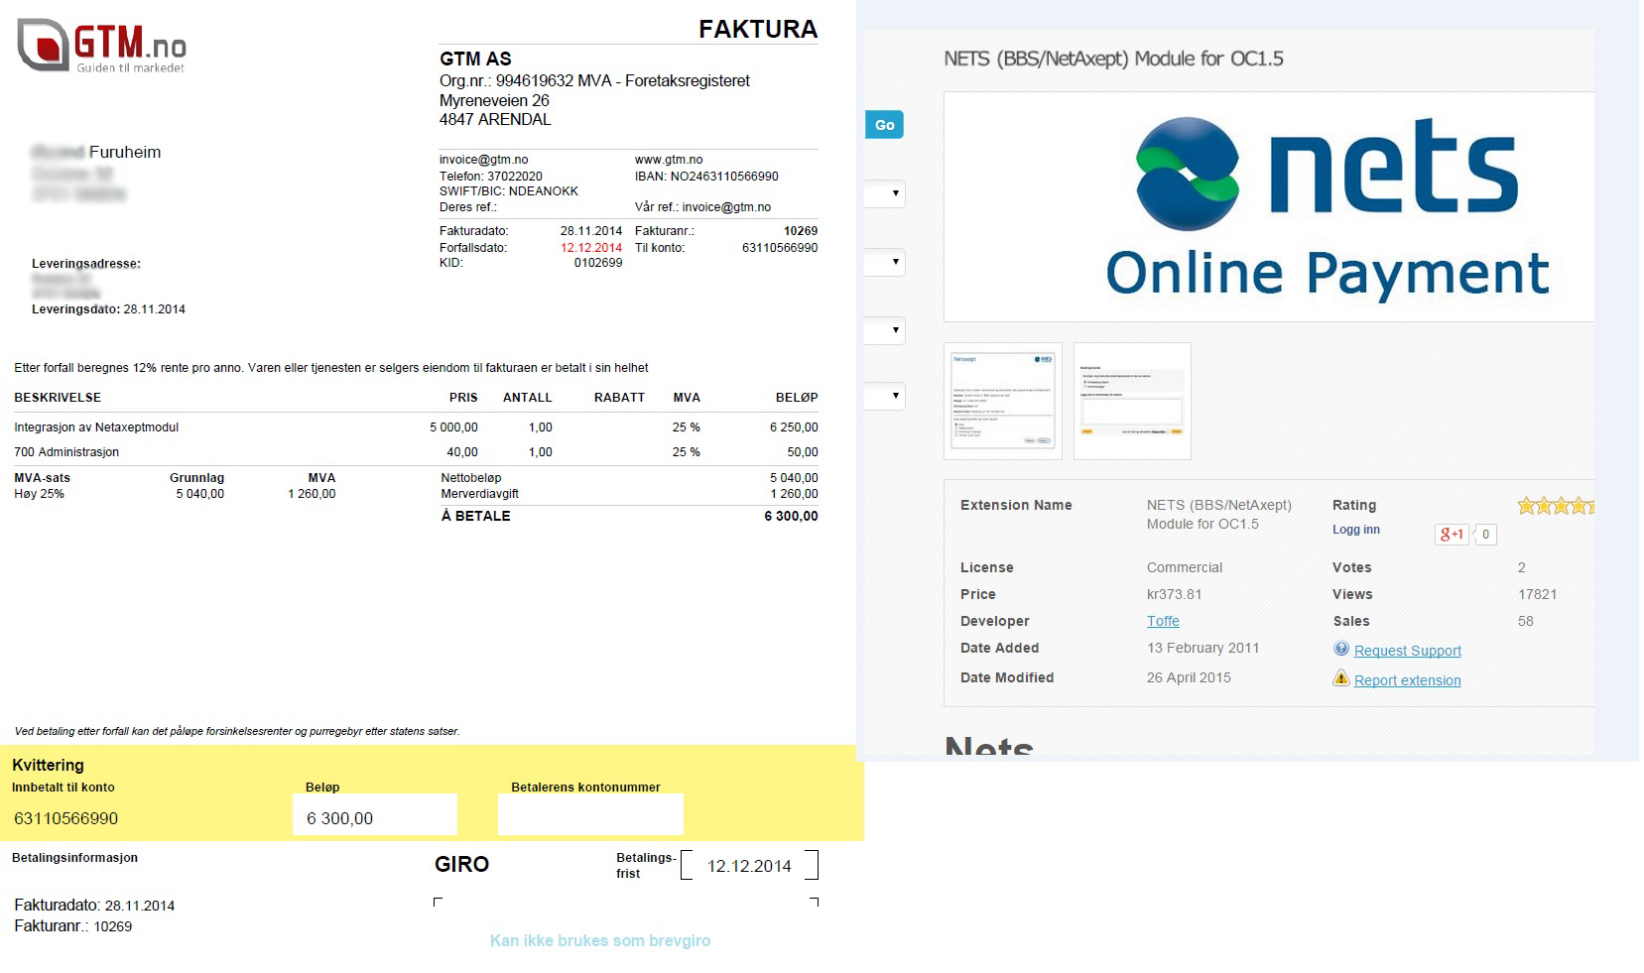Screen dimensions: 1644x973
Task: Click the www.gtm.no website text
Action: tap(669, 160)
